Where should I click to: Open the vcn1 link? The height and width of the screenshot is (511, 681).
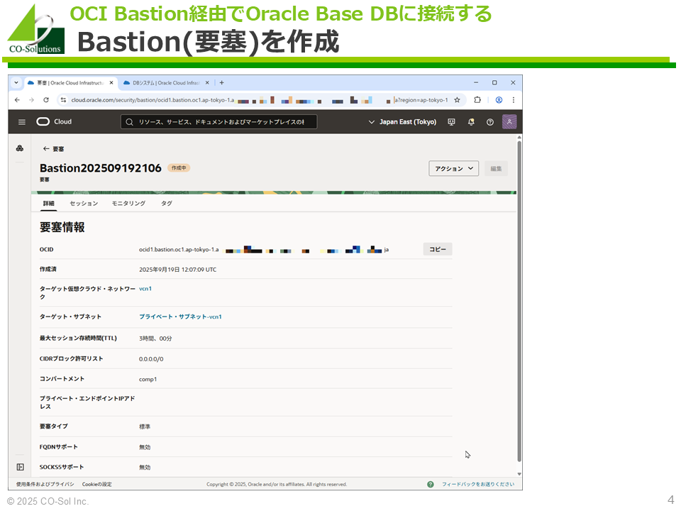(145, 289)
